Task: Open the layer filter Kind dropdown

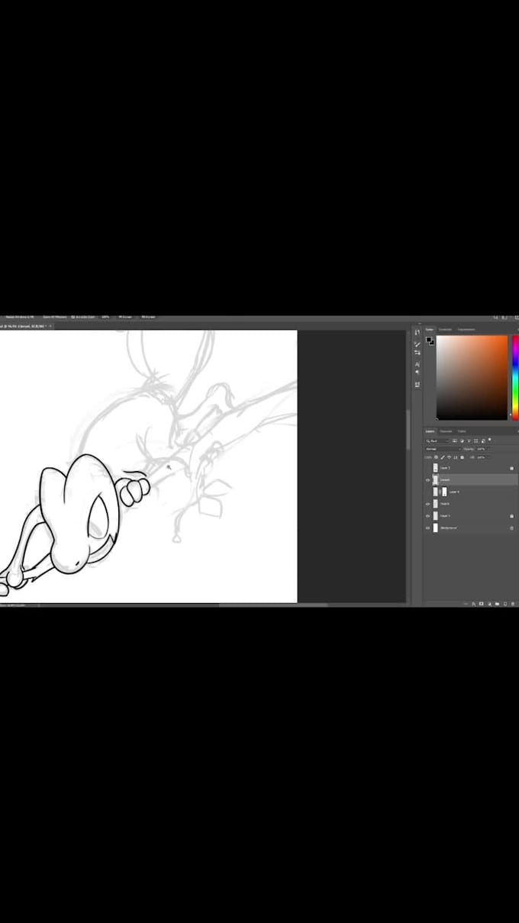Action: [x=437, y=441]
